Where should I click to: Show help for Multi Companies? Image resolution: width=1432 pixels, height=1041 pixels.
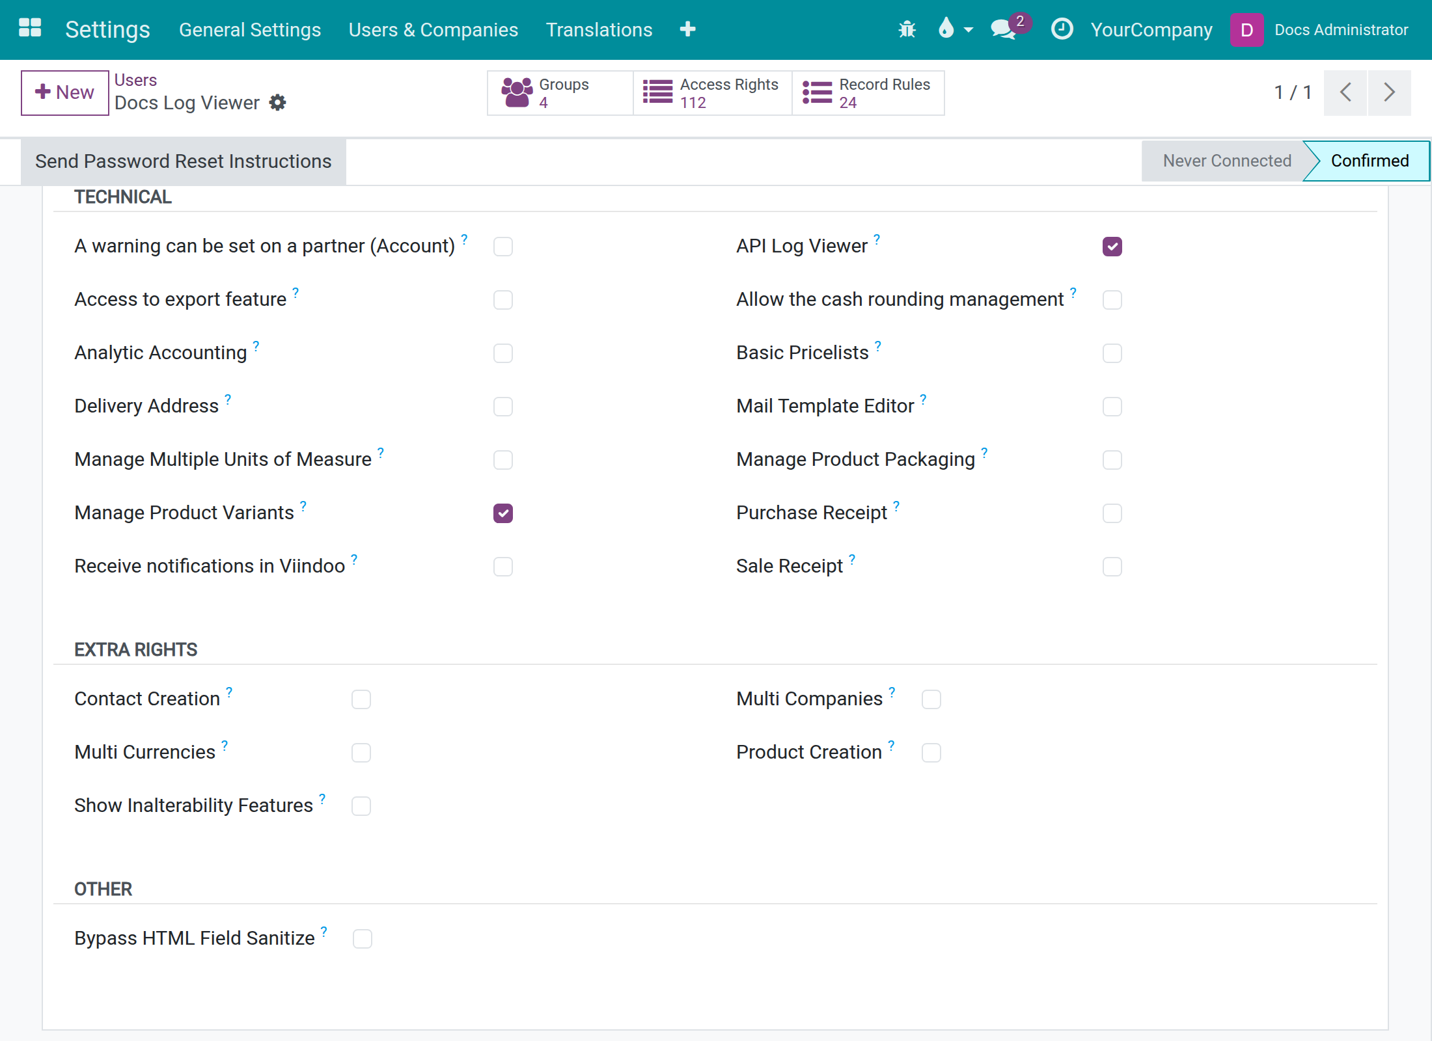coord(892,692)
